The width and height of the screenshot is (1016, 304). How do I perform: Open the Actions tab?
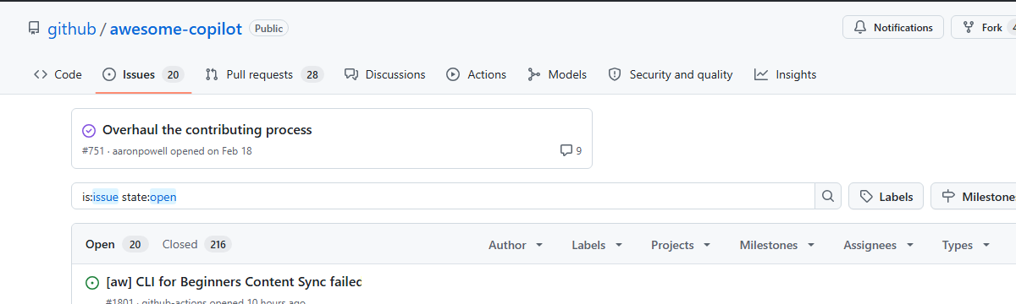point(477,74)
